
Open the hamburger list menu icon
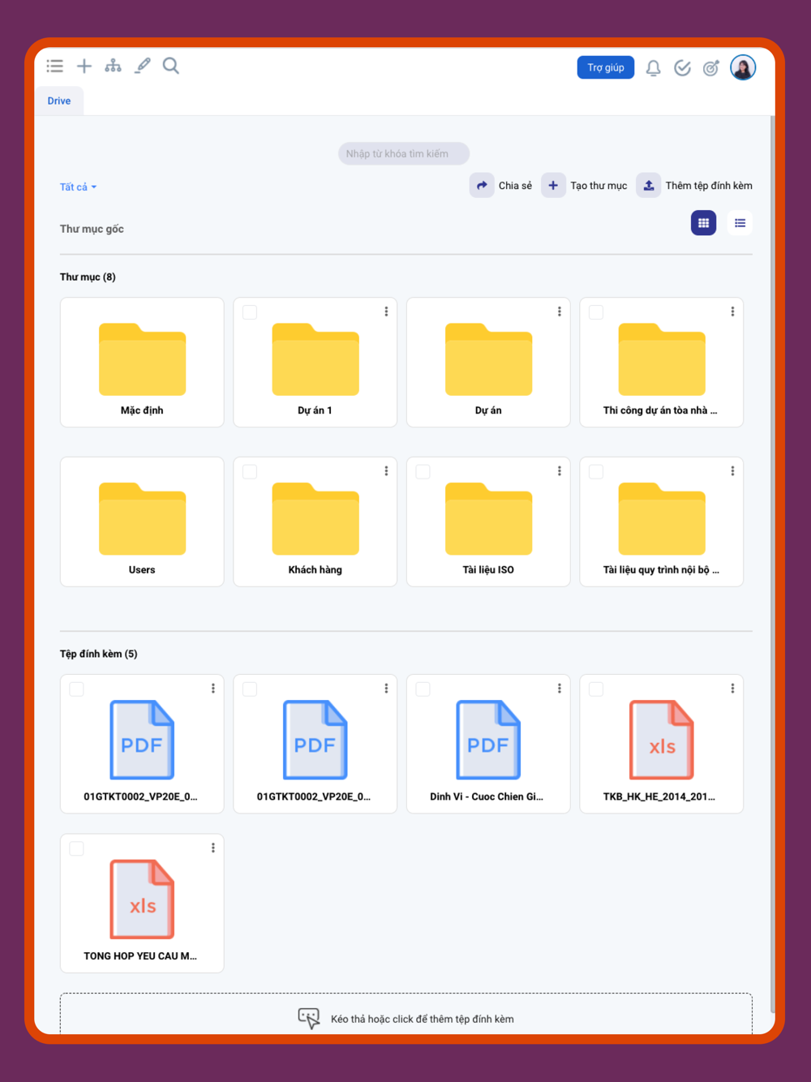coord(55,66)
